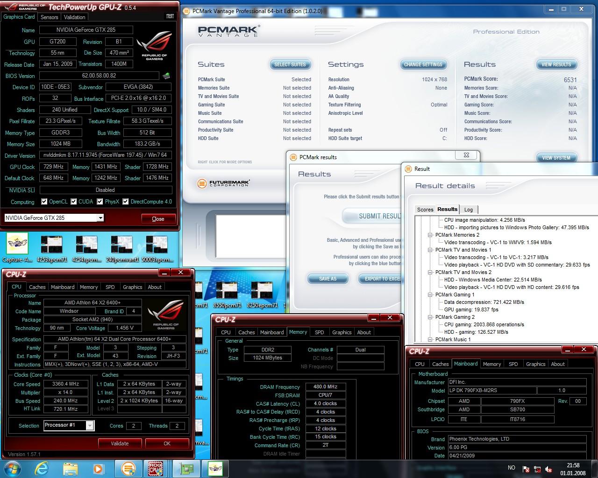Switch to the capture tool taskbar icon
The image size is (598, 478).
tap(214, 468)
